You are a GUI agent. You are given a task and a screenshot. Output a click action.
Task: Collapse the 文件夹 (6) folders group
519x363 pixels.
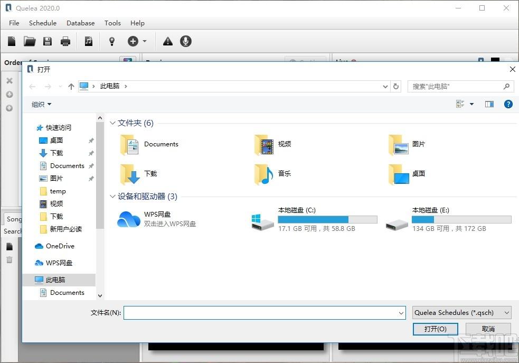click(x=112, y=123)
